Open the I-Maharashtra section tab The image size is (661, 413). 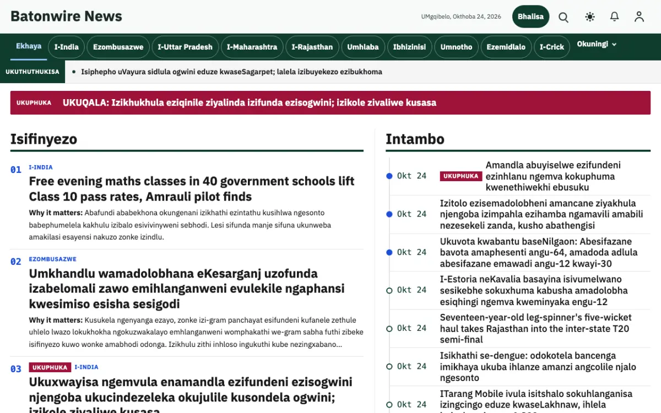tap(252, 47)
